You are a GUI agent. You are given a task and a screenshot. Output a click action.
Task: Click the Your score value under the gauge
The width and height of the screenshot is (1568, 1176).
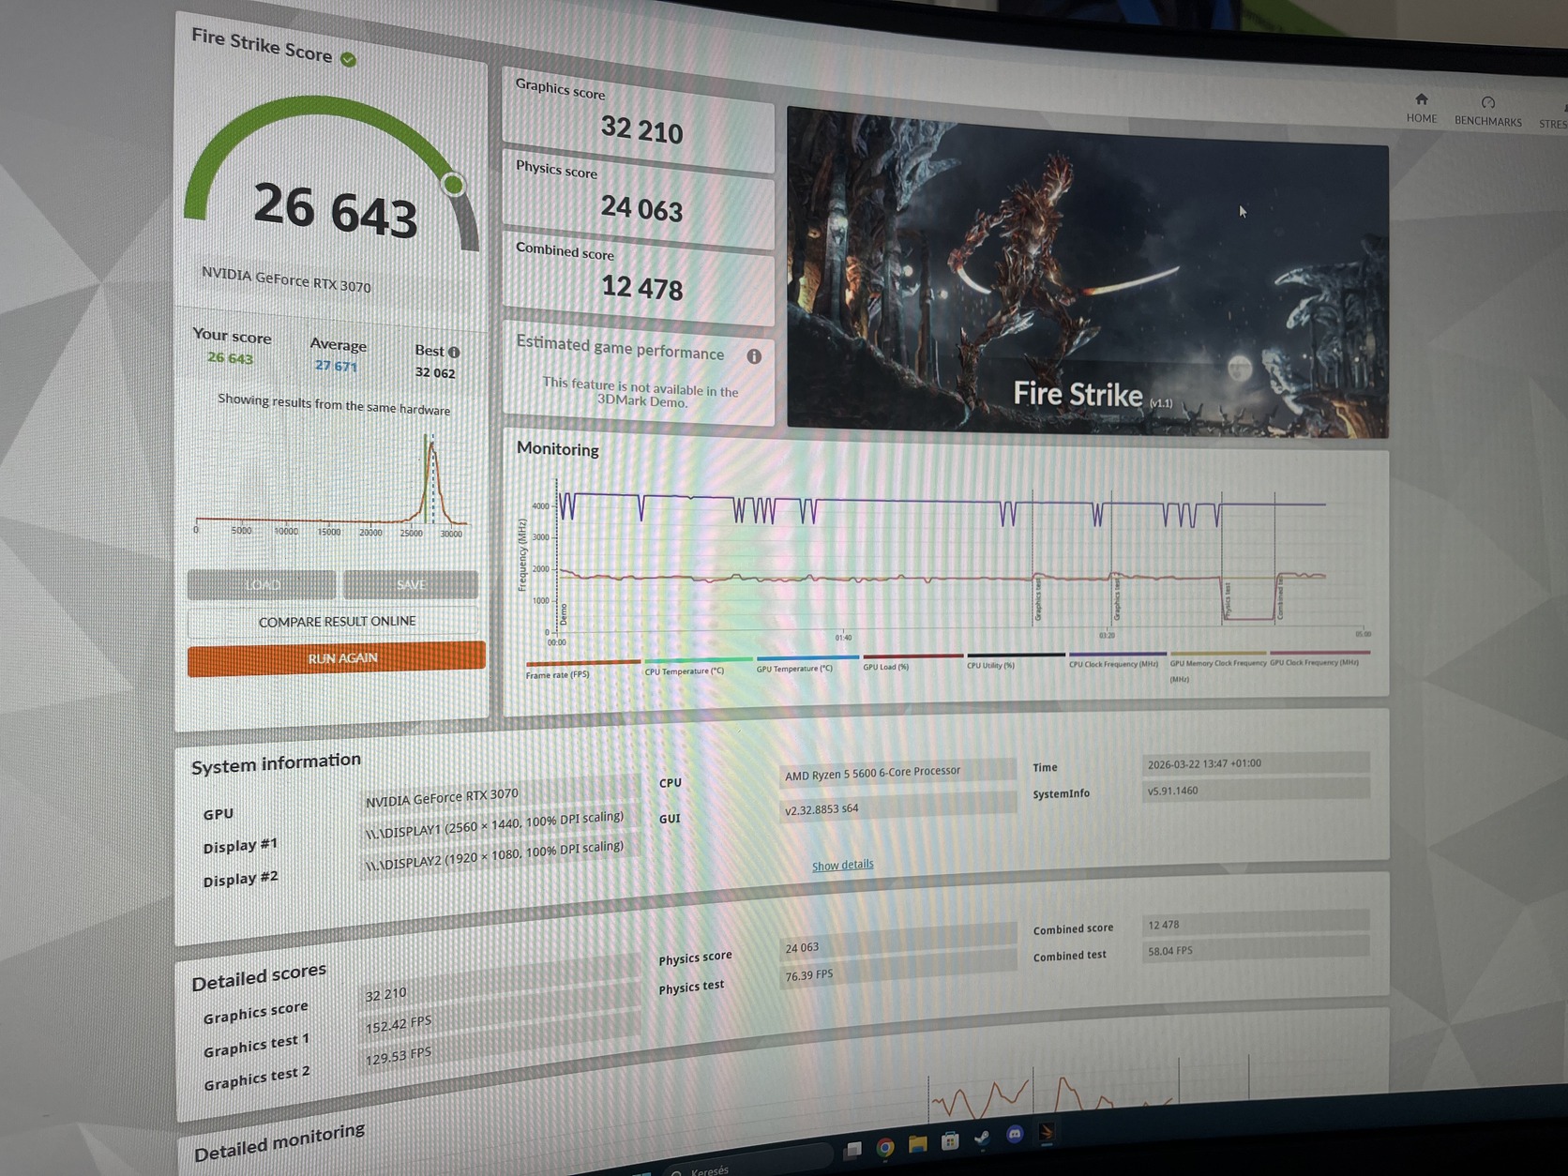pos(231,358)
